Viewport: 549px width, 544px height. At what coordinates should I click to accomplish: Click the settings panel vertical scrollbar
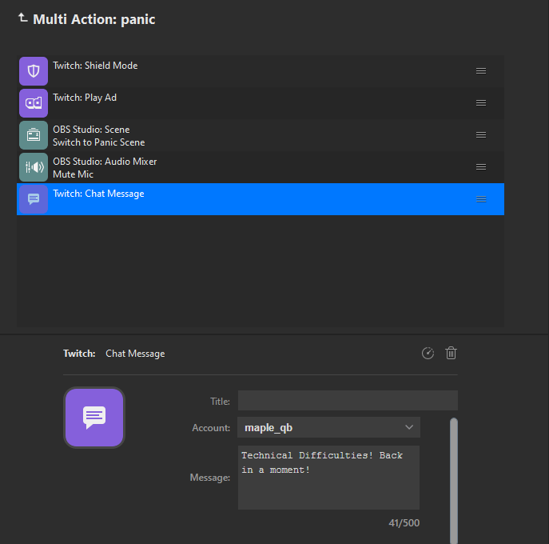[454, 481]
